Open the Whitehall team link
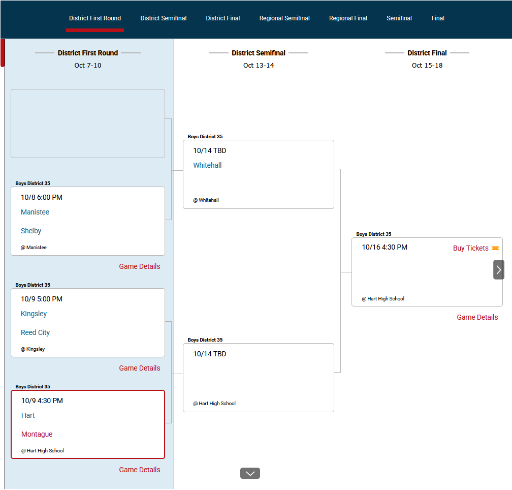512x490 pixels. click(x=207, y=165)
